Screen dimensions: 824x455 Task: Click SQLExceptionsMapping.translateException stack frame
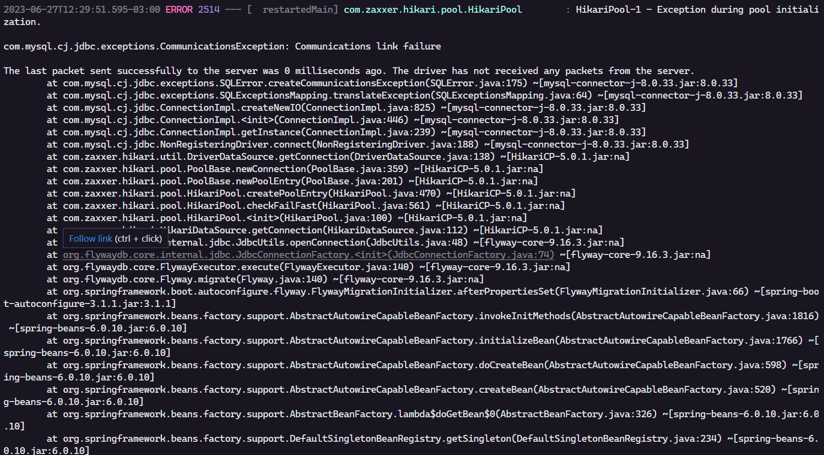pos(425,95)
